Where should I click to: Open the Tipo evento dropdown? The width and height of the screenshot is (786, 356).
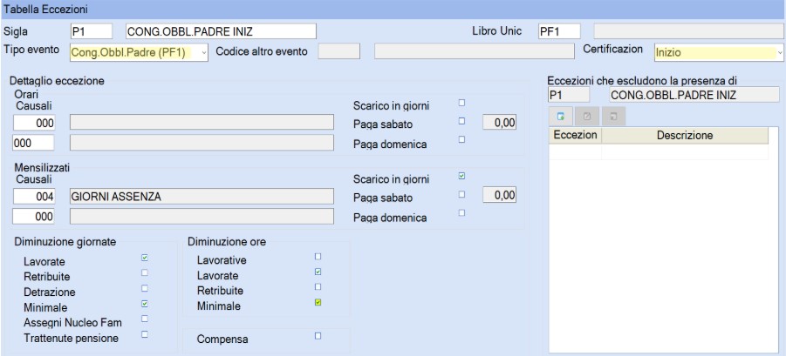tap(203, 52)
